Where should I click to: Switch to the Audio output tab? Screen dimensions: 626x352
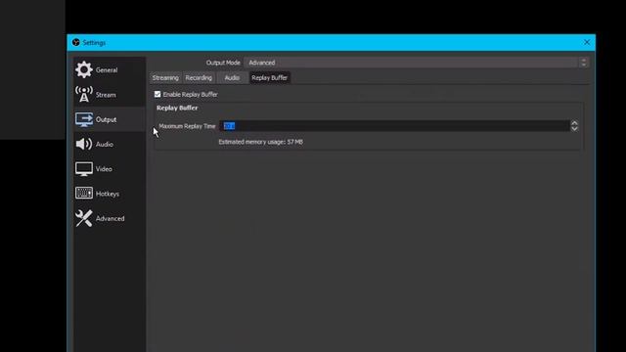click(232, 78)
